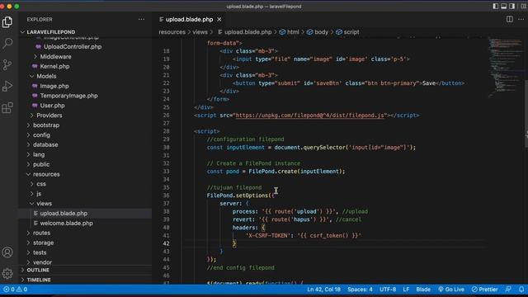Go to line via Ln 42, Col 18

[323, 290]
